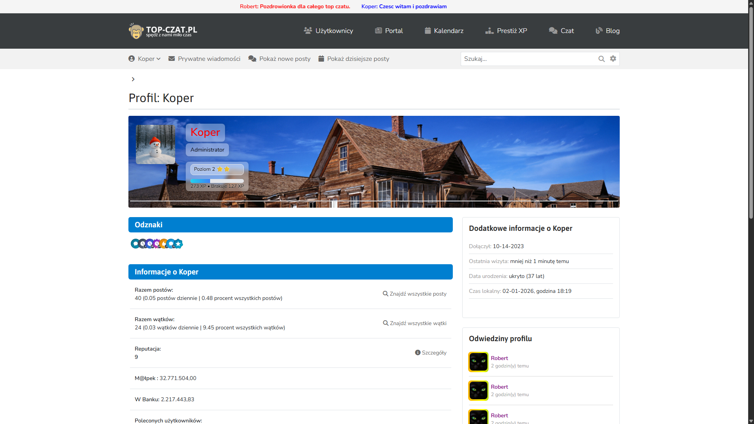754x424 pixels.
Task: Click the breadcrumb chevron arrow
Action: point(133,79)
